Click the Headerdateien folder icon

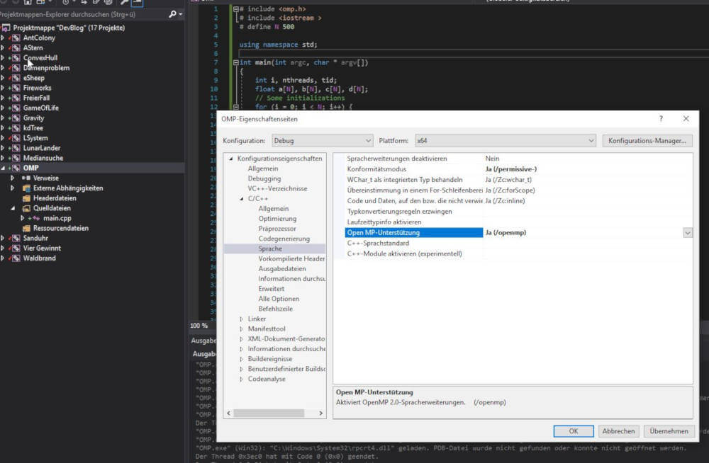pos(26,198)
